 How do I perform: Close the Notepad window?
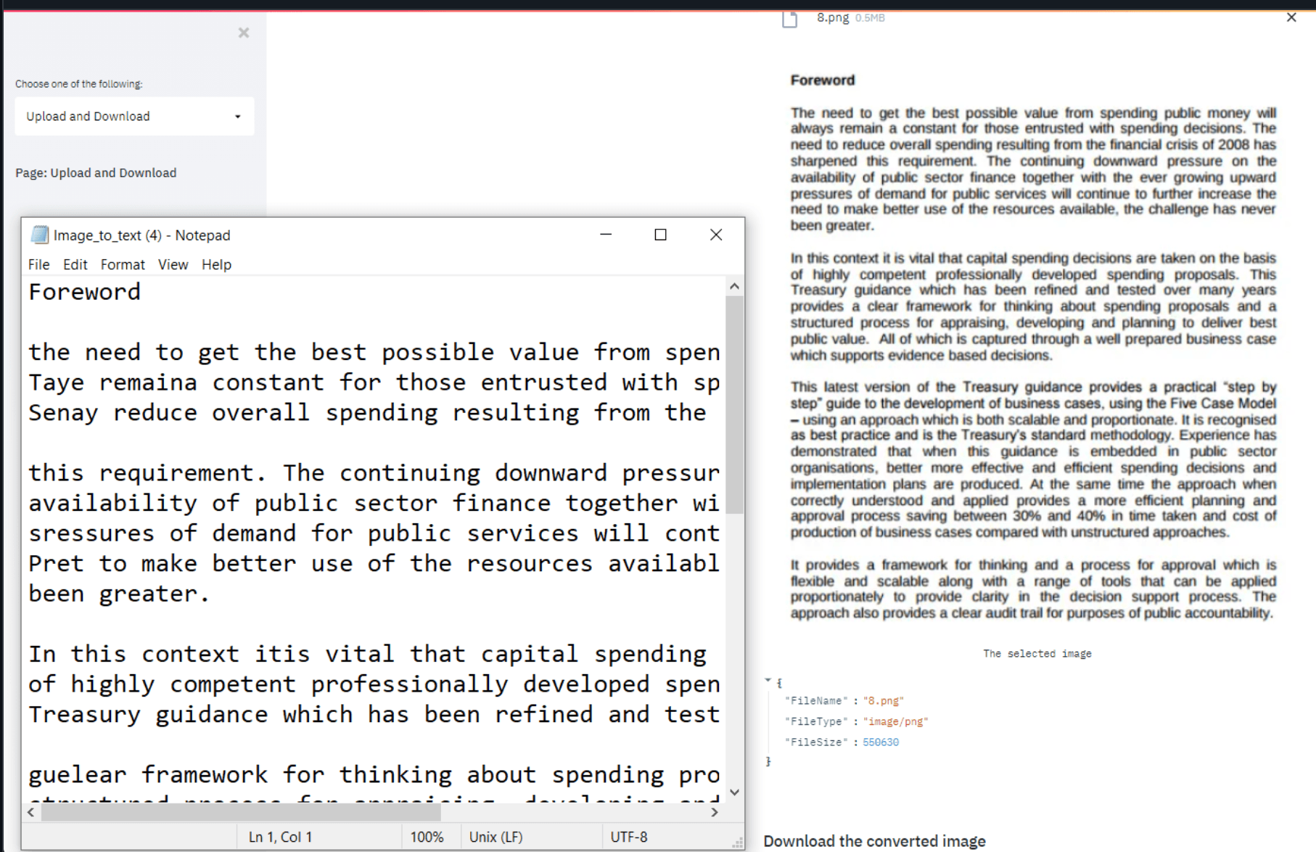pos(715,234)
